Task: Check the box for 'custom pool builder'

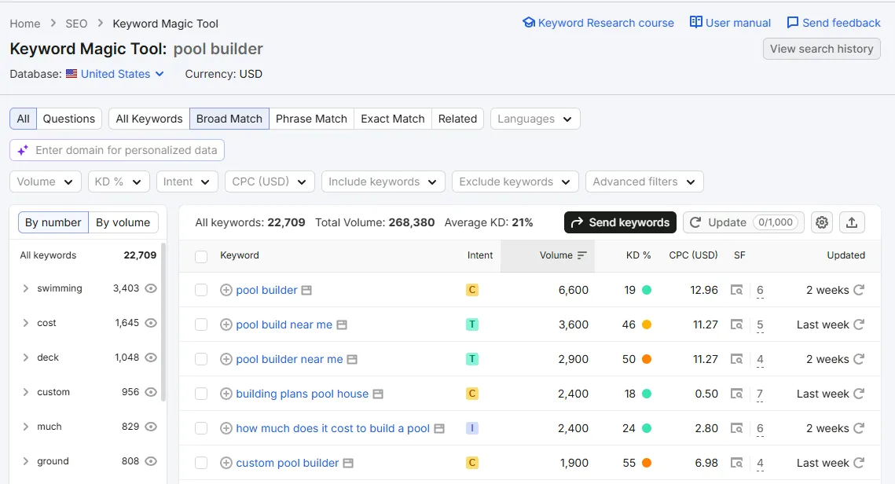Action: point(201,463)
